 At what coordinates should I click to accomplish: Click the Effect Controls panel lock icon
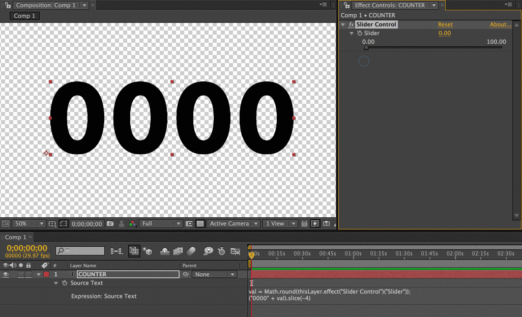click(346, 5)
